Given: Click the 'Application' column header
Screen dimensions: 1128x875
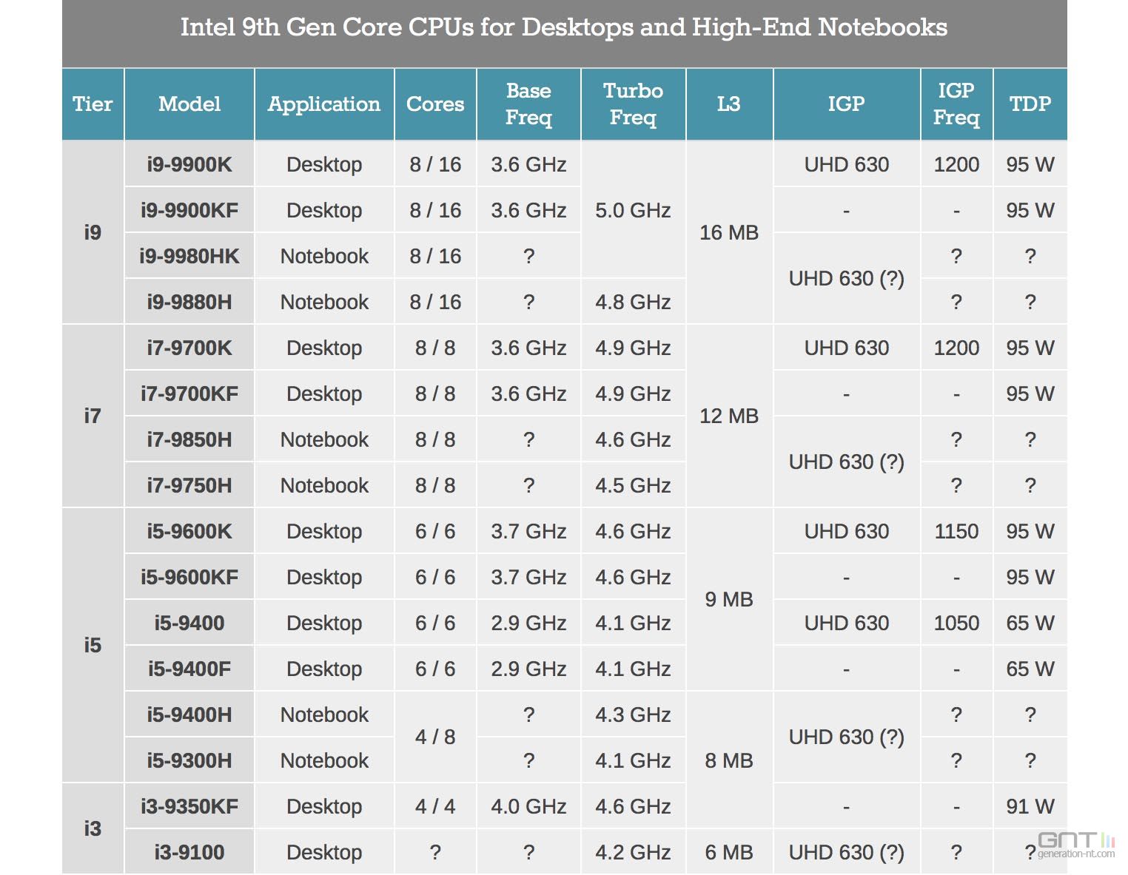Looking at the screenshot, I should pos(324,104).
